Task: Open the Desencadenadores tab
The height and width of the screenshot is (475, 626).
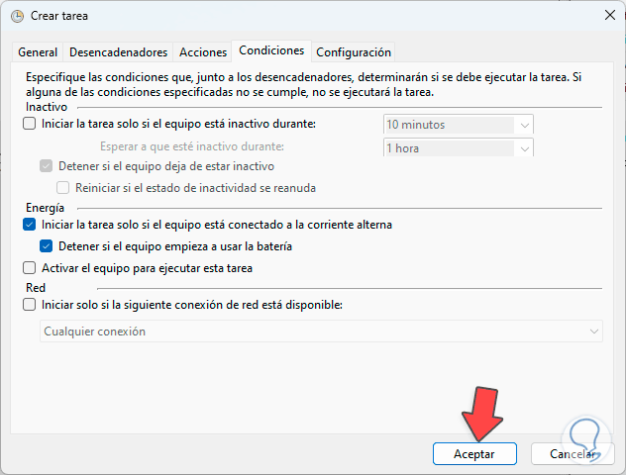Action: (x=118, y=52)
